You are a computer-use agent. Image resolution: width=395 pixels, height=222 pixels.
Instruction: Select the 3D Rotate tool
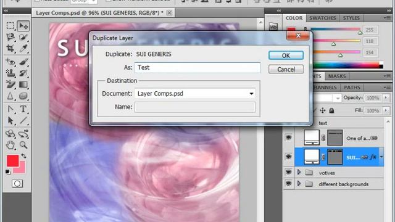(10, 134)
